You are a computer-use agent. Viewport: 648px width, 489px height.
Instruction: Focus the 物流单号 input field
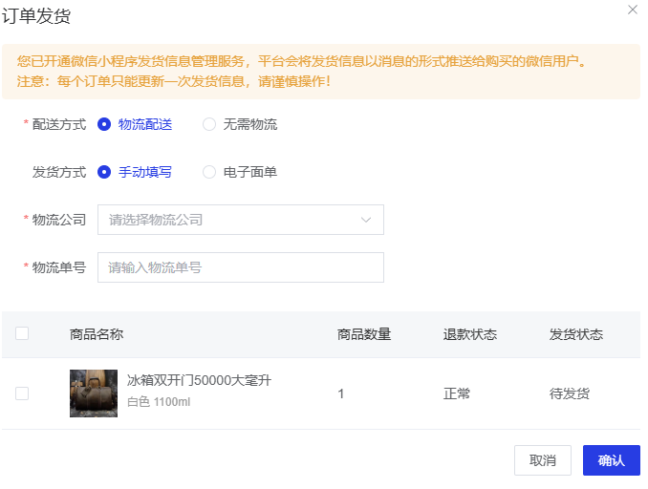240,267
